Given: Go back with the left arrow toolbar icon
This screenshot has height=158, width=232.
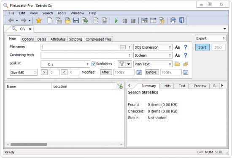Looking at the screenshot, I should pyautogui.click(x=11, y=20).
